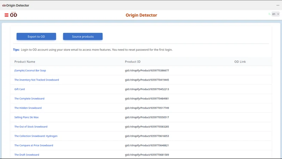Viewport: 282px width, 159px height.
Task: Select product ID ending 9359770550517
Action: point(147,117)
